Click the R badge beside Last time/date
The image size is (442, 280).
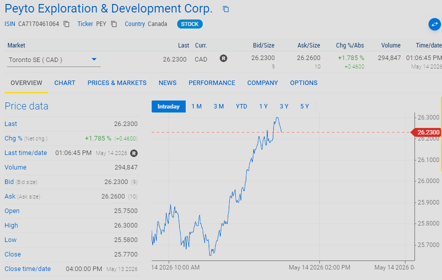(x=134, y=153)
